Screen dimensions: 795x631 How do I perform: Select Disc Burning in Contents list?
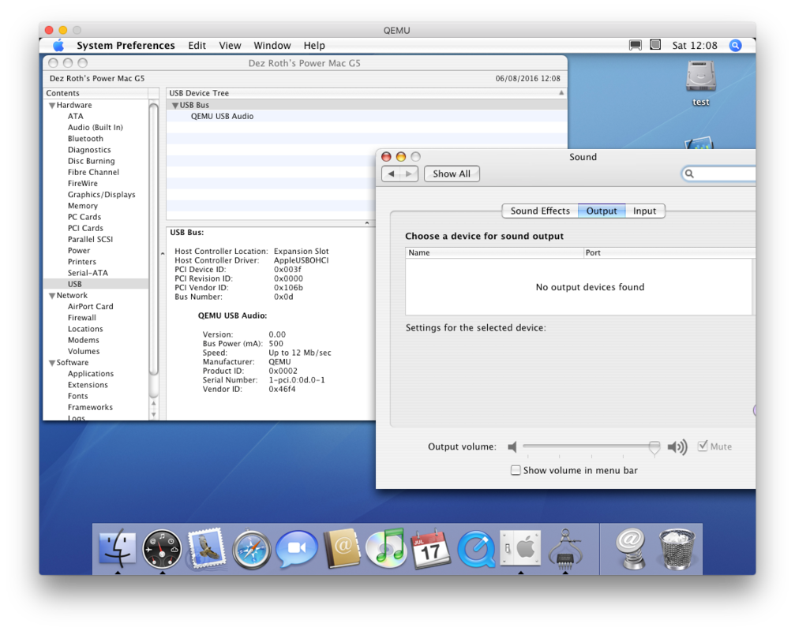point(92,161)
